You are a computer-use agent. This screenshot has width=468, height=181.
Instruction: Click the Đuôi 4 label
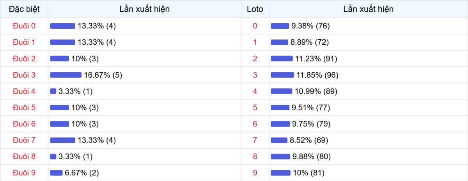pos(24,91)
